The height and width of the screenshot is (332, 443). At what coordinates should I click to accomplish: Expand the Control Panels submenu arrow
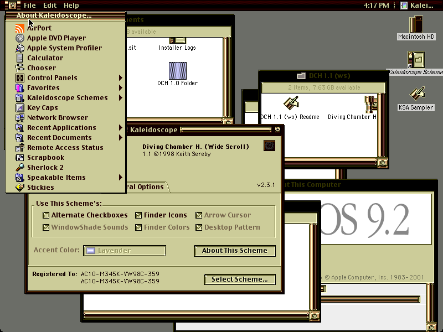click(x=121, y=77)
